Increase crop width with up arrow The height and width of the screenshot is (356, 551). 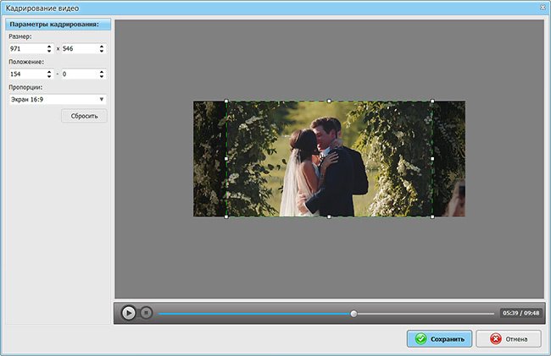[50, 47]
